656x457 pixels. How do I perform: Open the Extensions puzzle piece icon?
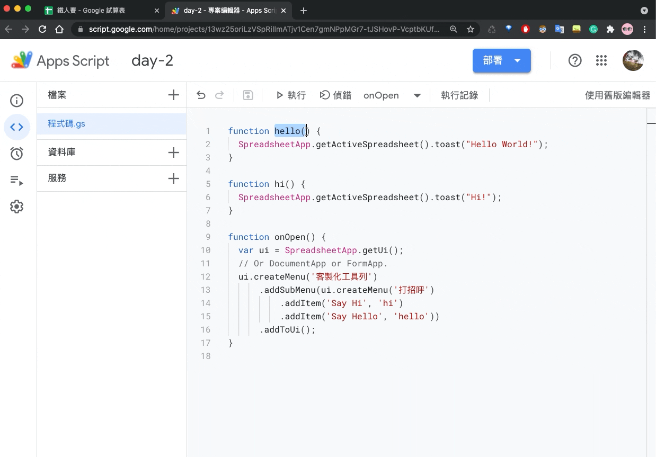(610, 30)
